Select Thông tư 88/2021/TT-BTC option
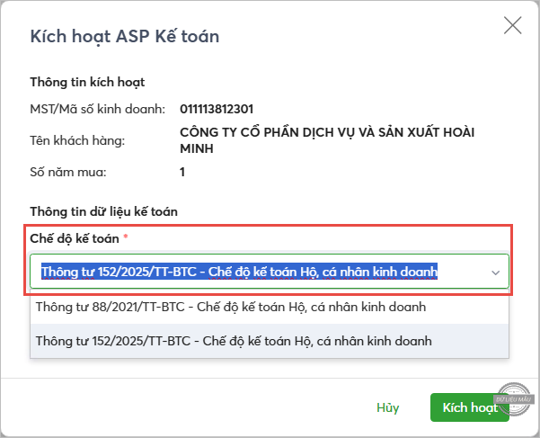 (230, 307)
